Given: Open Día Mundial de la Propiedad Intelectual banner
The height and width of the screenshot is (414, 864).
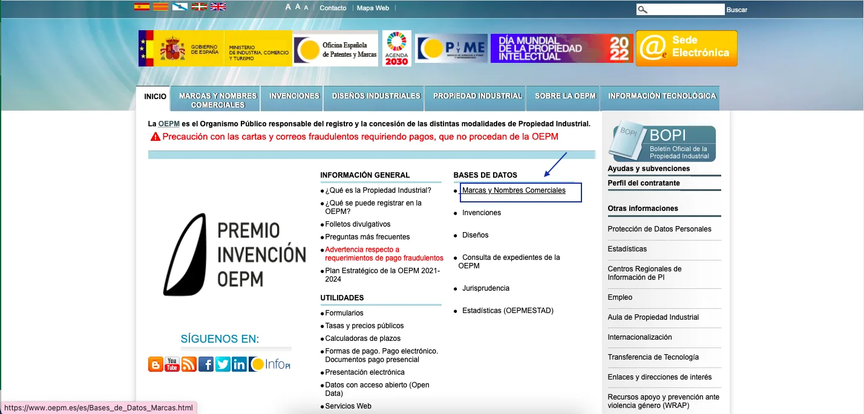Looking at the screenshot, I should [x=562, y=48].
